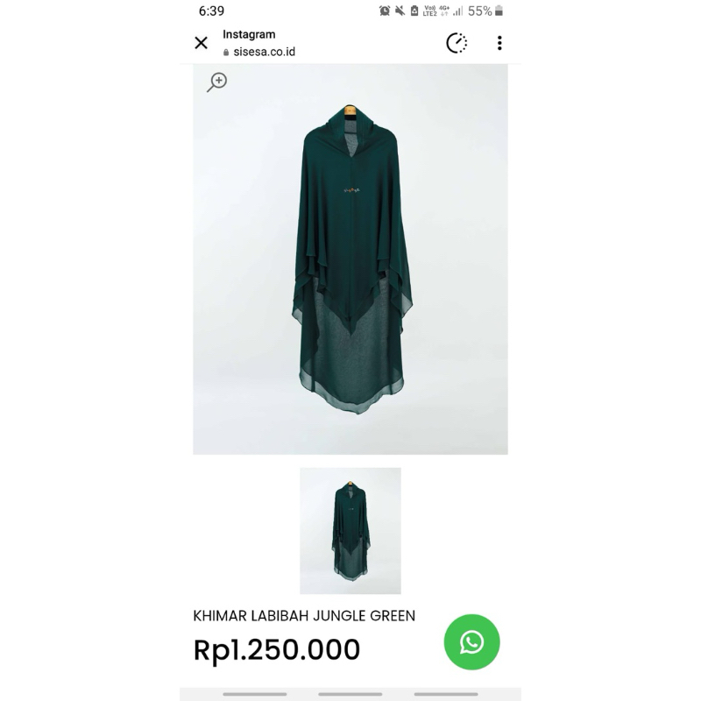Close the in-app browser with the X
701x701 pixels.
(x=201, y=43)
